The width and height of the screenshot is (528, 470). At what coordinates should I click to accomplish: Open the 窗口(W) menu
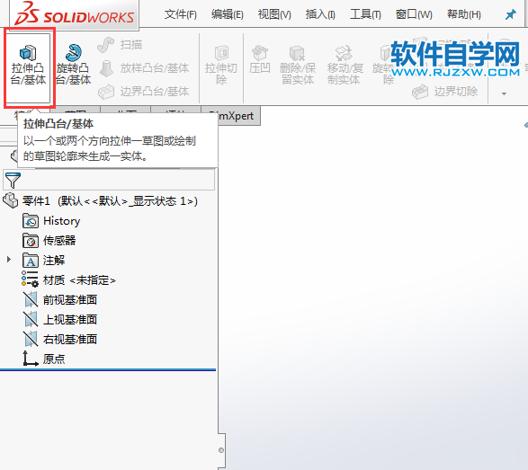pyautogui.click(x=414, y=14)
